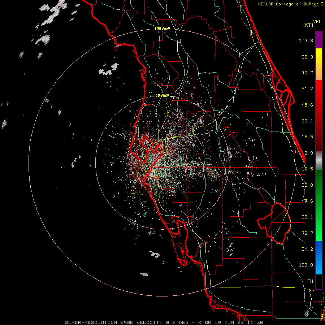
Task: Click the -32.0 velocity scale value
Action: [x=306, y=185]
